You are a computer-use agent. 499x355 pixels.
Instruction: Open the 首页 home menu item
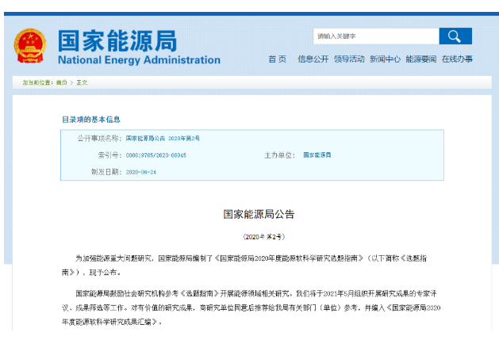click(x=277, y=59)
